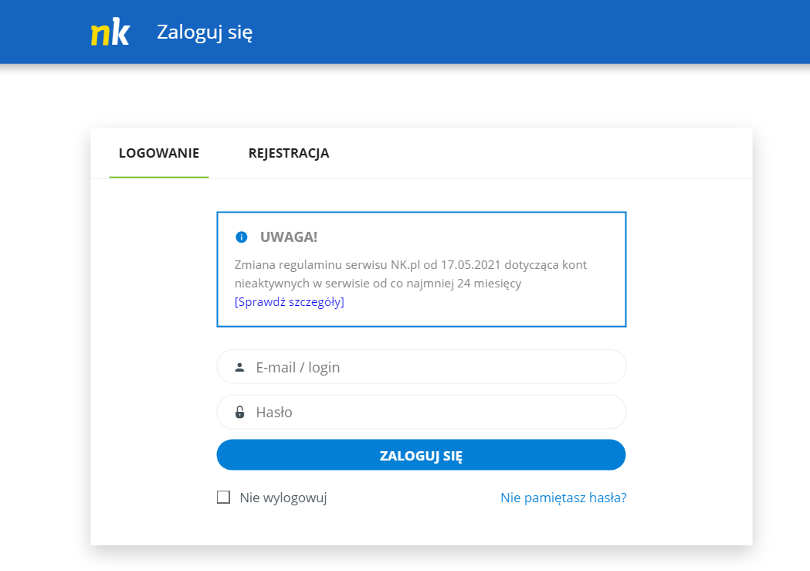
Task: Click the Zaloguj się page title
Action: click(x=205, y=32)
